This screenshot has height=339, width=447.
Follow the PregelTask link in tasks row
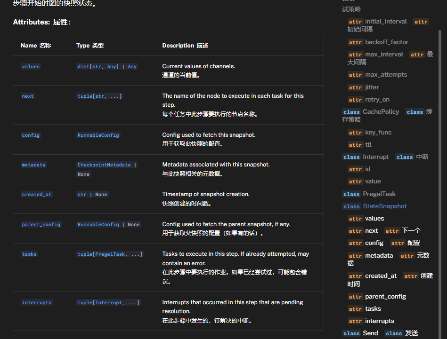pos(111,254)
